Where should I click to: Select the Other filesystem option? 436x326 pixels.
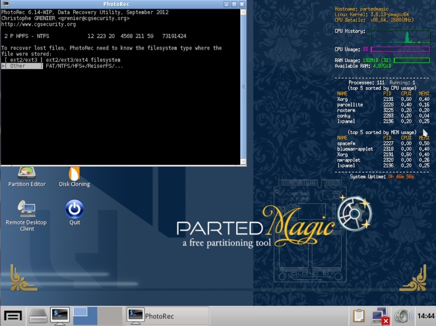[22, 66]
